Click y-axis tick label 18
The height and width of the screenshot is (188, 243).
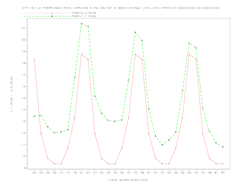[x=23, y=63]
